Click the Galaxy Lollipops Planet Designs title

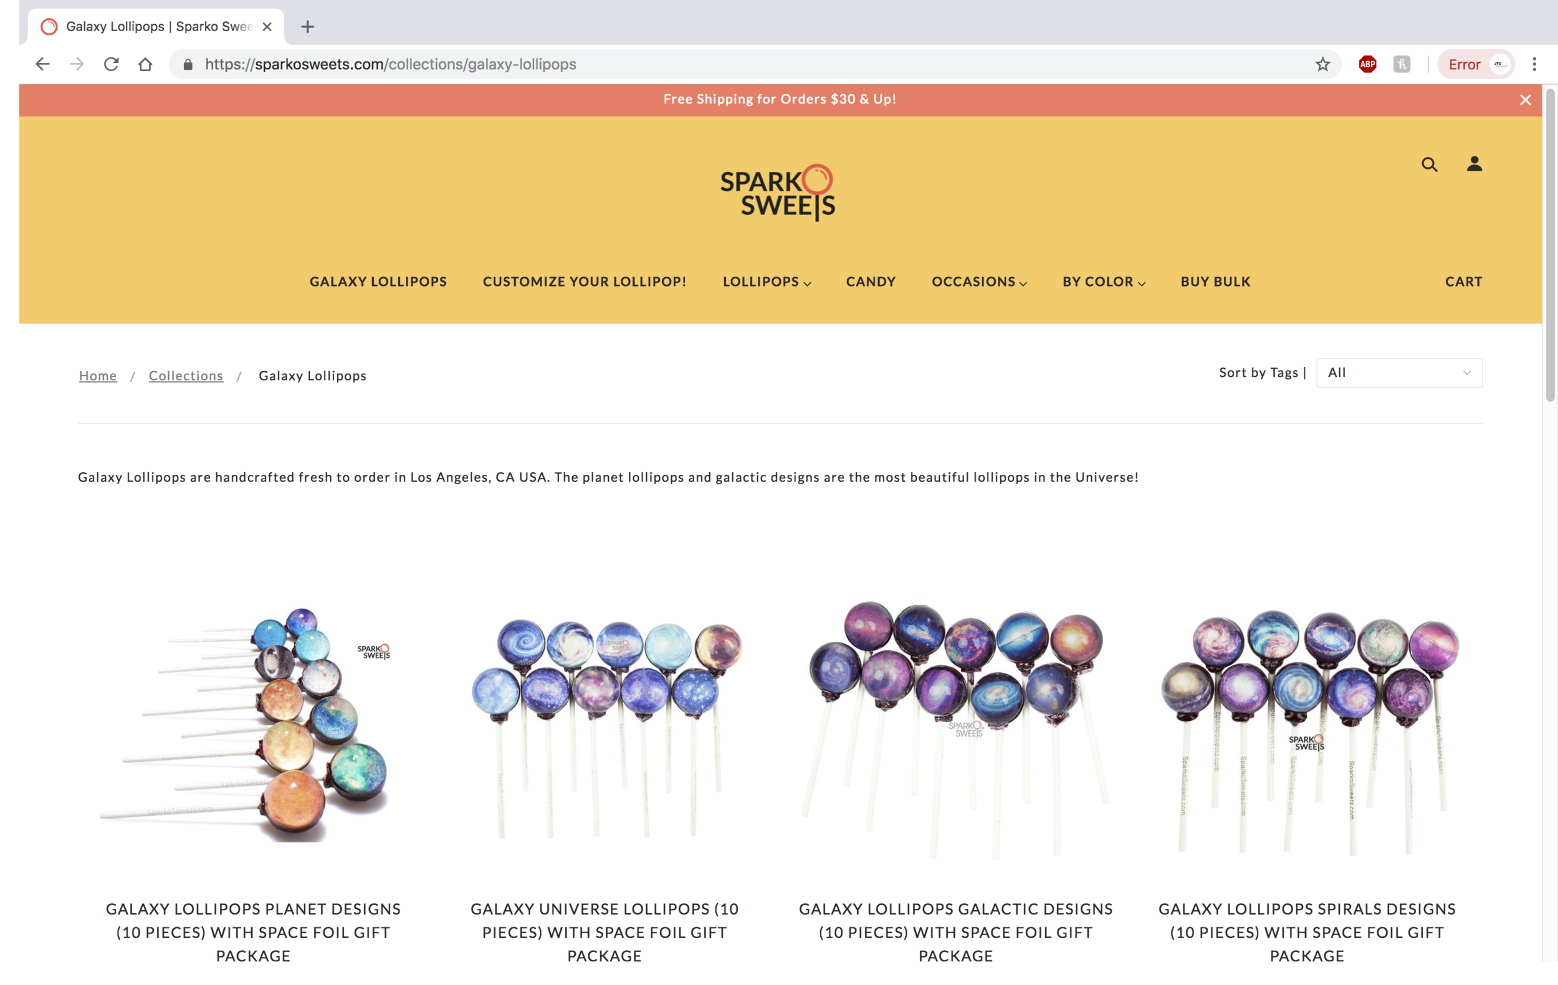point(253,932)
